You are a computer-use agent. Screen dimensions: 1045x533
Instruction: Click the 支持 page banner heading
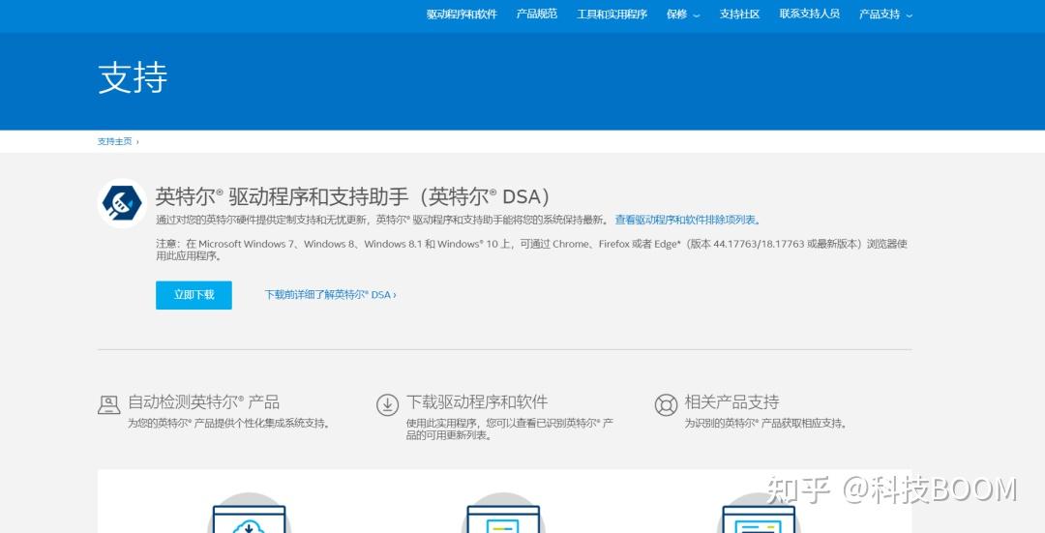click(133, 78)
